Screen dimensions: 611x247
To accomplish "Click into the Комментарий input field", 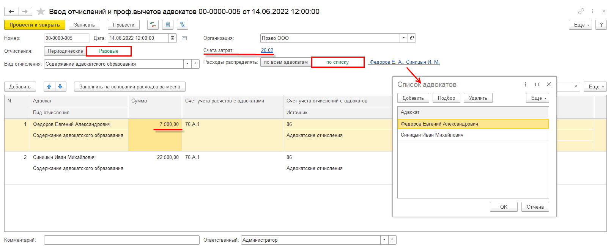I will (x=121, y=240).
